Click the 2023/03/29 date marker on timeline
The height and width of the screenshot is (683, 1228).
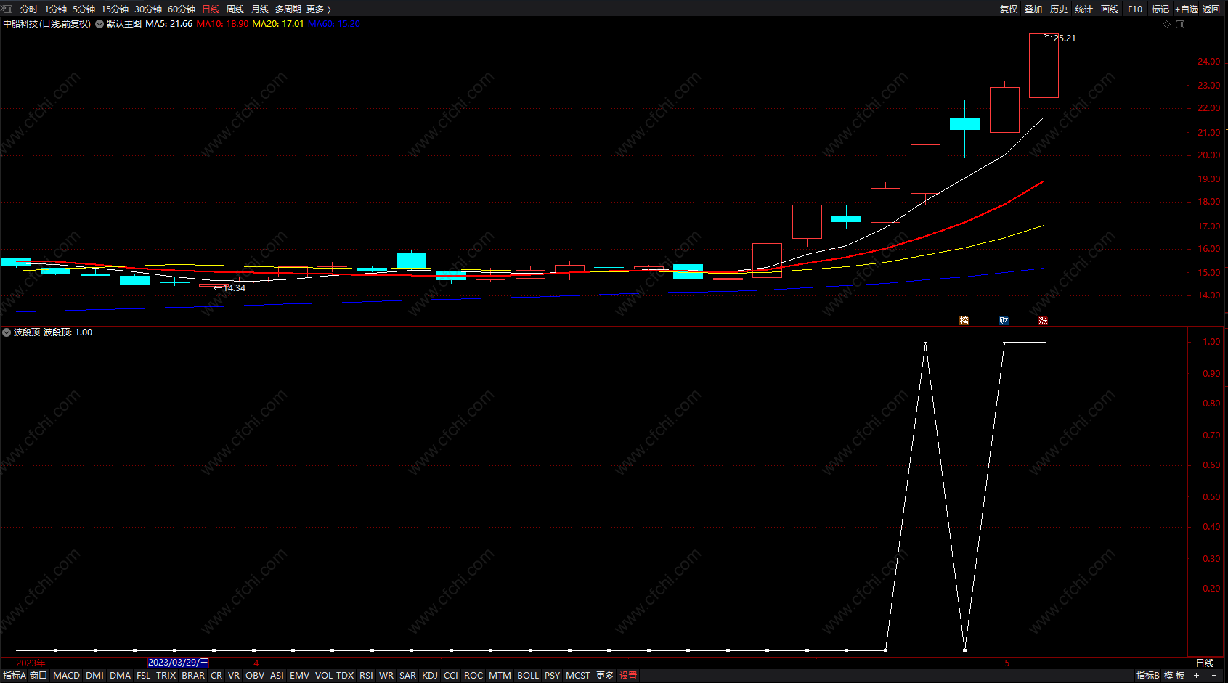pos(178,663)
